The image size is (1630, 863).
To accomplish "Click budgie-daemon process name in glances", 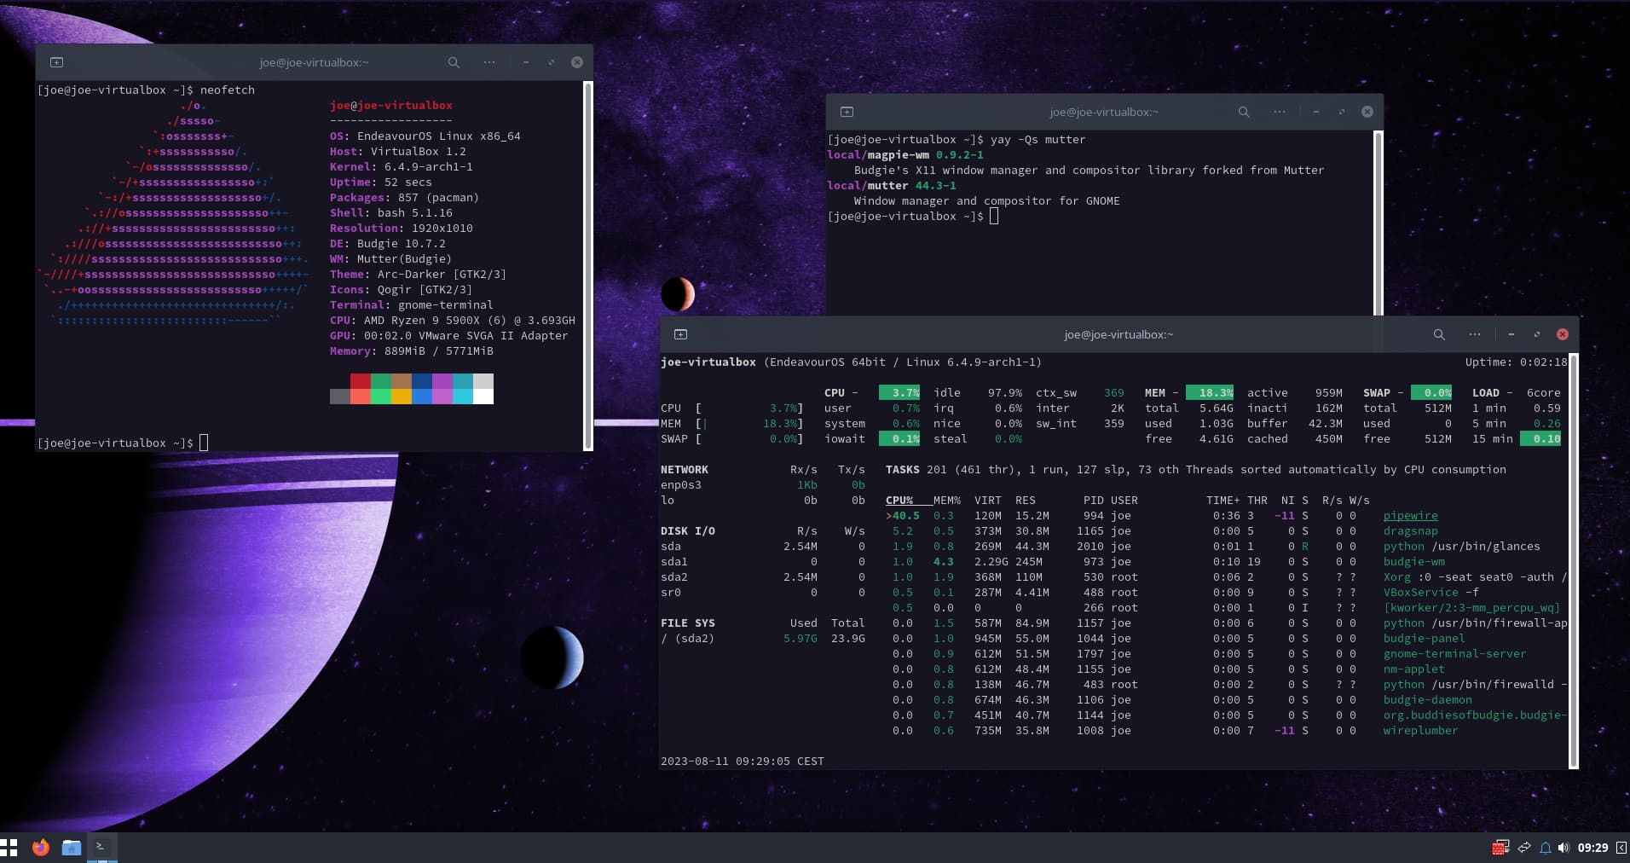I will point(1427,700).
